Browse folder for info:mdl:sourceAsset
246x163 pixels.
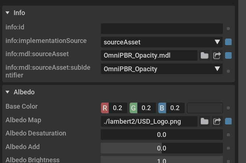204,55
